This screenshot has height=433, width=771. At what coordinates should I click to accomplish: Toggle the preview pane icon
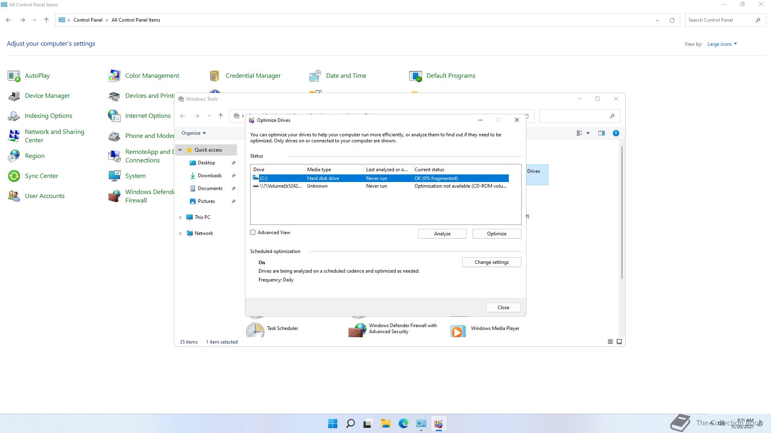click(601, 133)
